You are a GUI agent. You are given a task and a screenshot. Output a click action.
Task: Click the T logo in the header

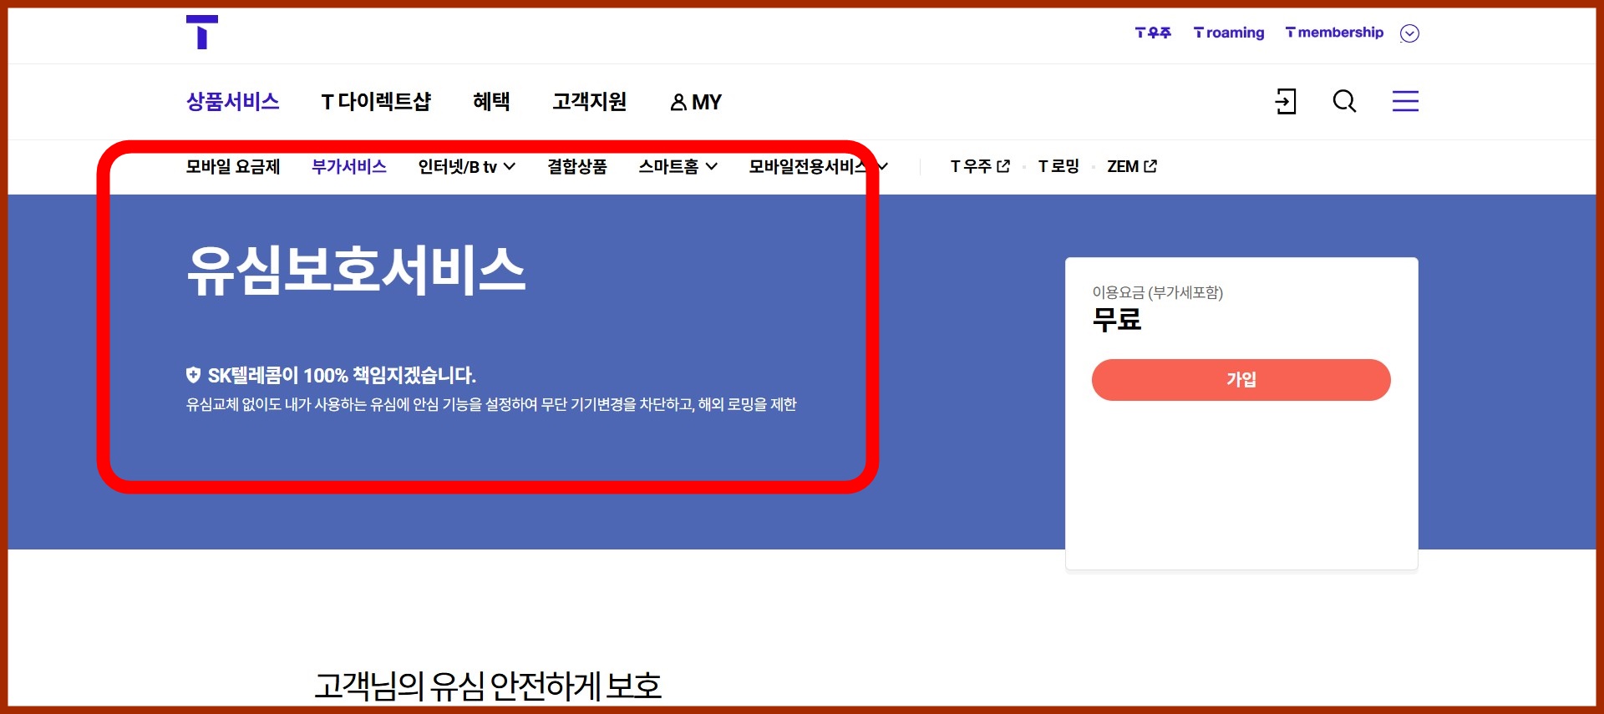[202, 33]
